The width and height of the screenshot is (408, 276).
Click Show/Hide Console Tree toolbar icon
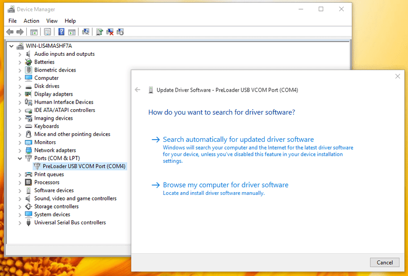coord(34,32)
